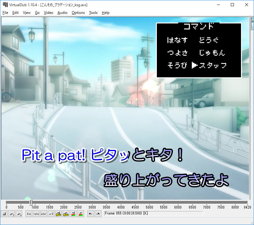This screenshot has width=254, height=225.
Task: Open the View menu
Action: tap(27, 13)
